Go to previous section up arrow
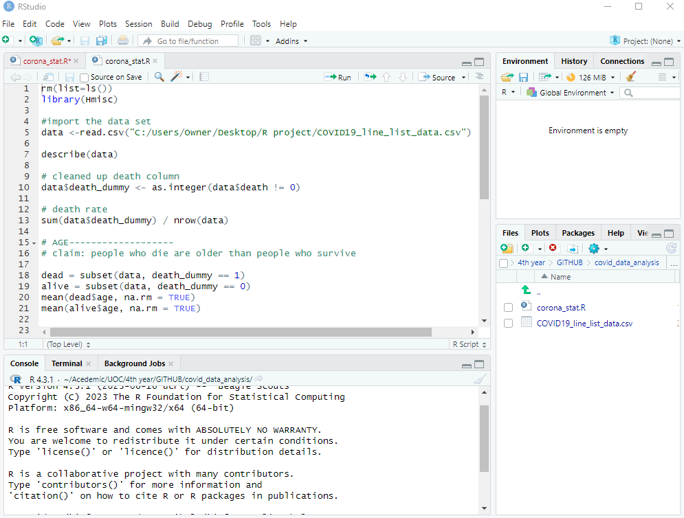684x518 pixels. click(386, 77)
